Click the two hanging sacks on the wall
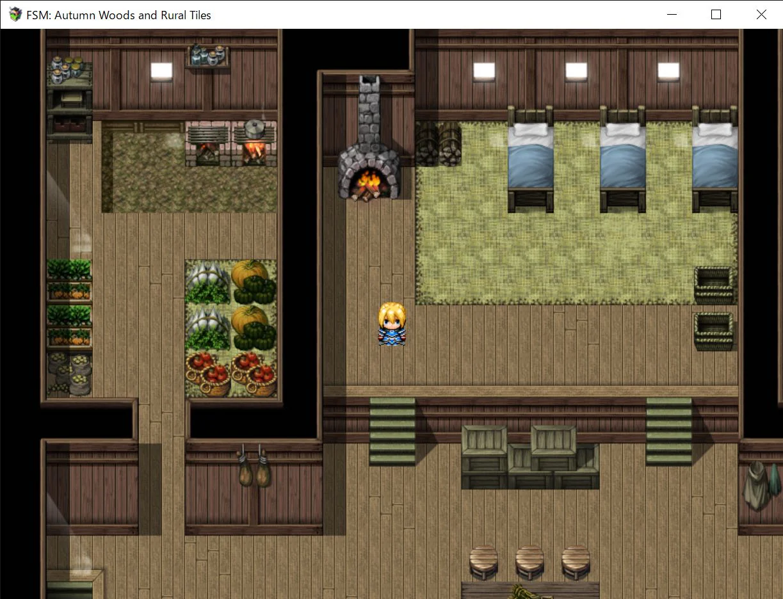Viewport: 783px width, 599px height. click(254, 467)
